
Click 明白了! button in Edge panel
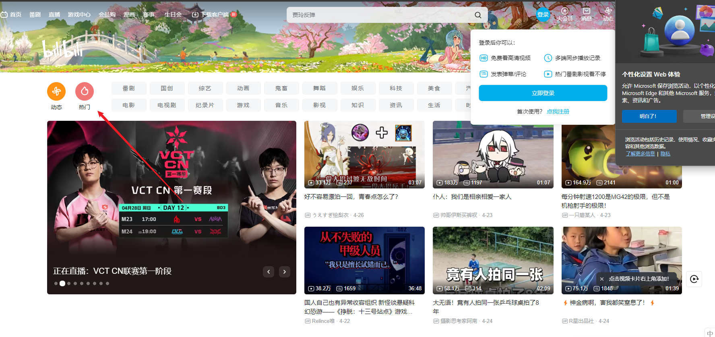tap(649, 116)
